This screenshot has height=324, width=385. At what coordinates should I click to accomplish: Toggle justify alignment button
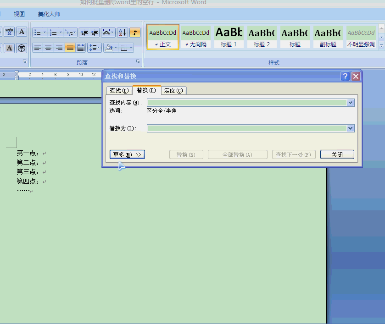(70, 48)
